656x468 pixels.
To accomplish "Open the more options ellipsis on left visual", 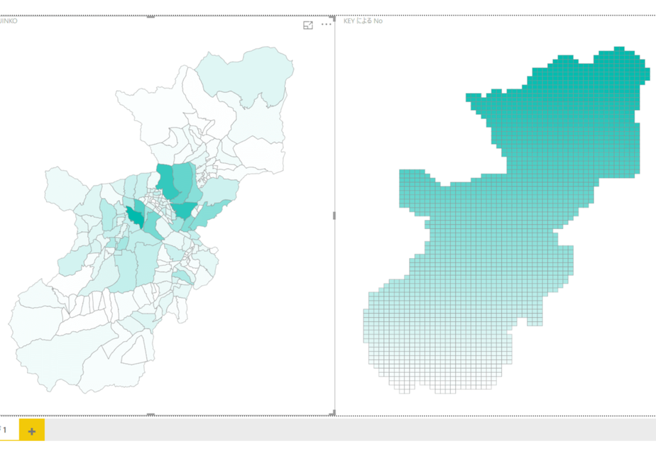I will [327, 24].
